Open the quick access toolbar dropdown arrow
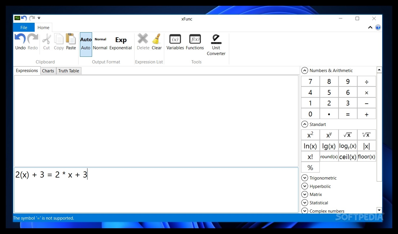 coord(39,18)
